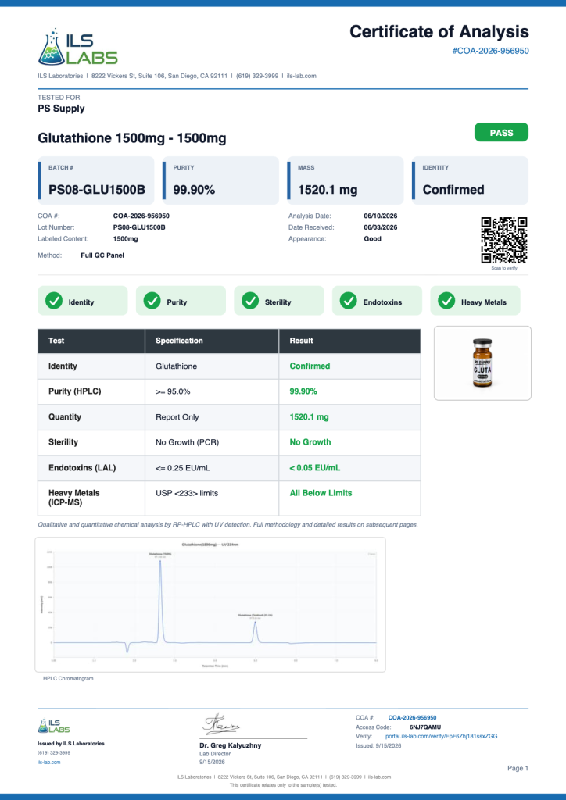Viewport: 566px width, 800px height.
Task: Click the Appearance value 'Good'
Action: (x=373, y=239)
